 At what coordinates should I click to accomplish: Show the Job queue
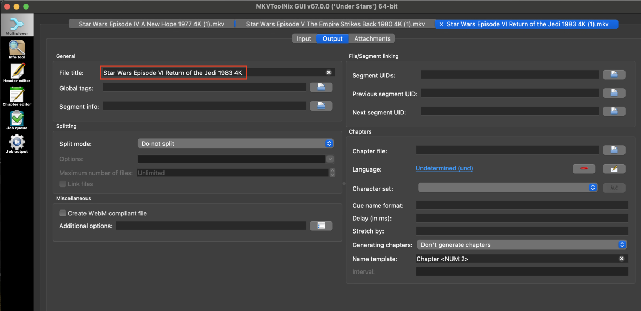click(17, 120)
